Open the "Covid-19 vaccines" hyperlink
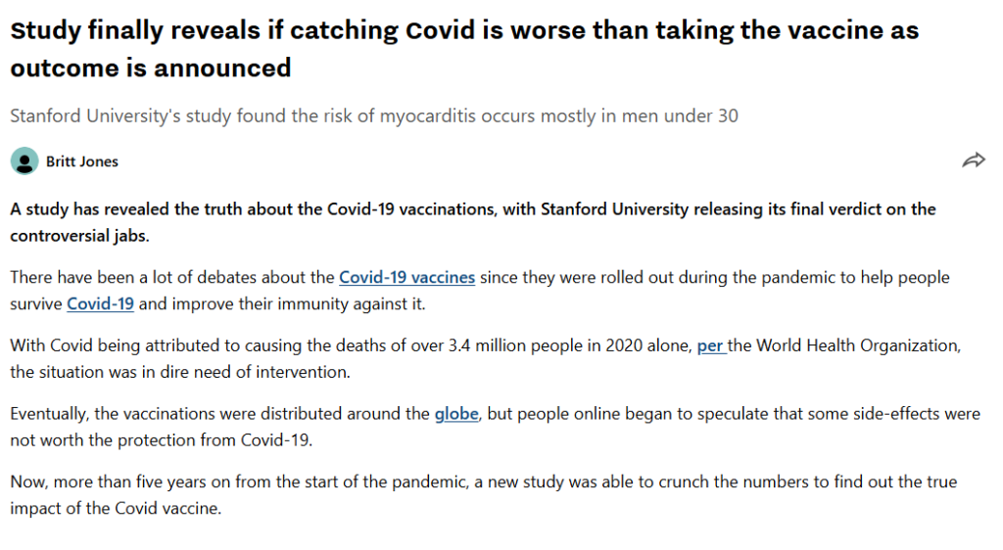Image resolution: width=1003 pixels, height=550 pixels. click(406, 277)
